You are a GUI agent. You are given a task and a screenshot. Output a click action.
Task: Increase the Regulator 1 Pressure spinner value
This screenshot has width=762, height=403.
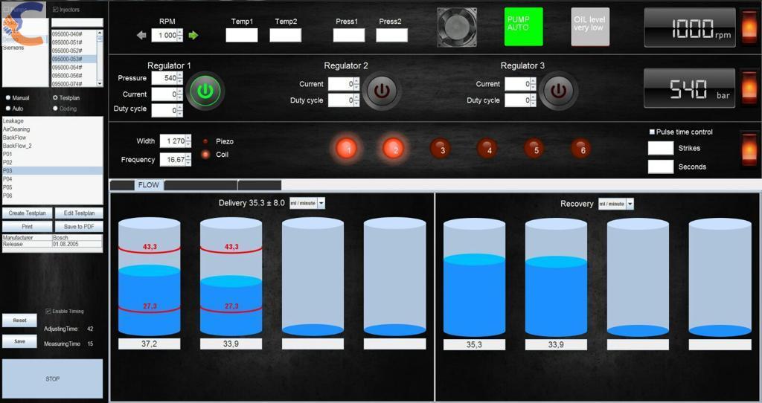[179, 74]
